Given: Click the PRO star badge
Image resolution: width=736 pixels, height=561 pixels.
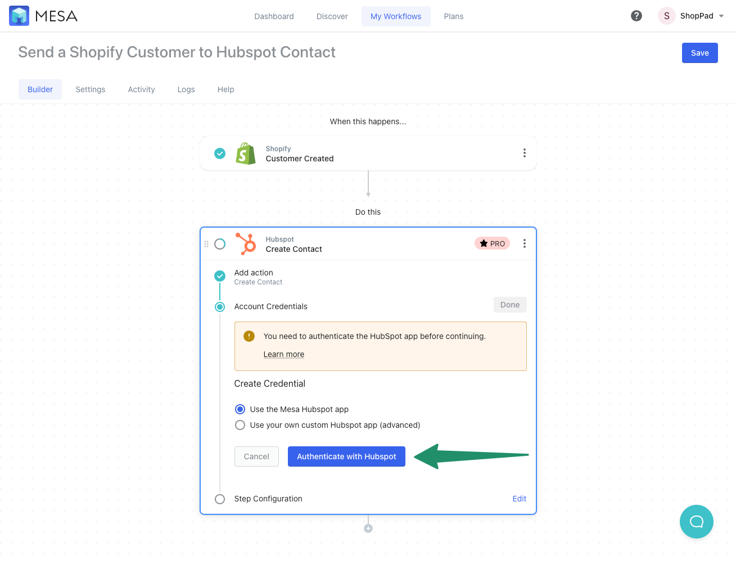Looking at the screenshot, I should click(492, 243).
